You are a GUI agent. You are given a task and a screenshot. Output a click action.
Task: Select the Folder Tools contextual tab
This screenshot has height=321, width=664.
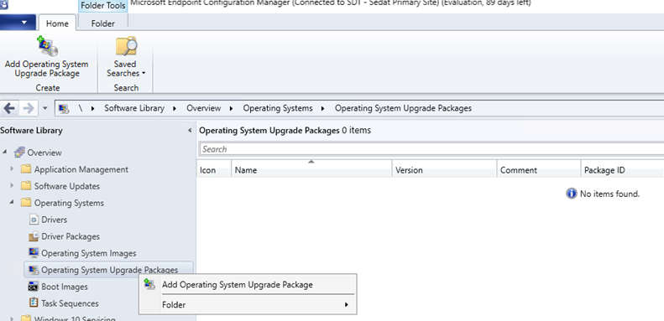click(103, 6)
